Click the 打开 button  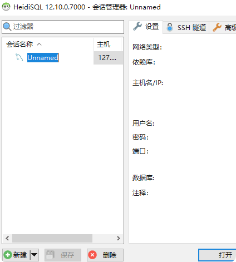pos(217,255)
